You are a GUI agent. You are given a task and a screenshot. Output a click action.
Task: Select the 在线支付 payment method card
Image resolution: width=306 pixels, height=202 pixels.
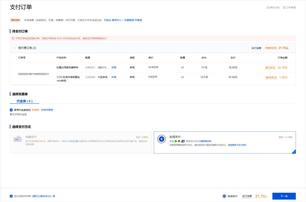point(225,142)
